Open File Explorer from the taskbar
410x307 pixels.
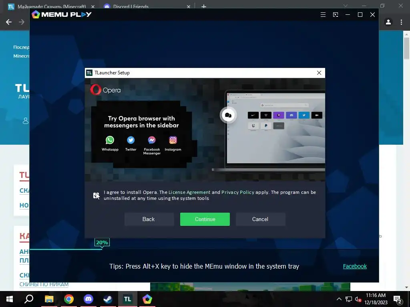49,299
